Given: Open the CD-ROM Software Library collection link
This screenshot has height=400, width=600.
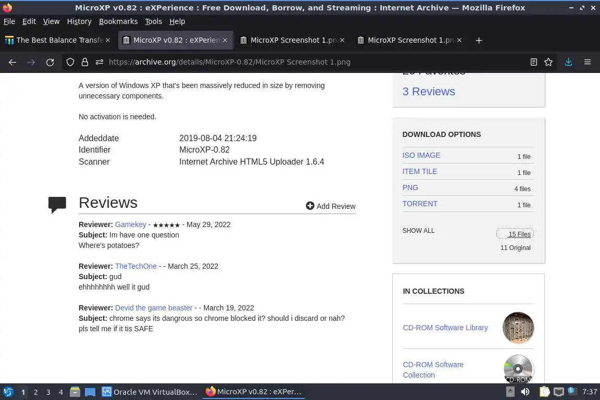Looking at the screenshot, I should click(445, 328).
